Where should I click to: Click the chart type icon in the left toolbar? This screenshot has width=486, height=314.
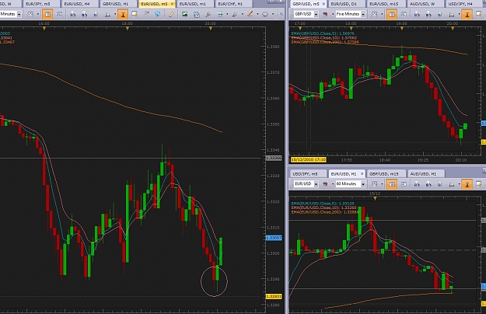click(30, 14)
